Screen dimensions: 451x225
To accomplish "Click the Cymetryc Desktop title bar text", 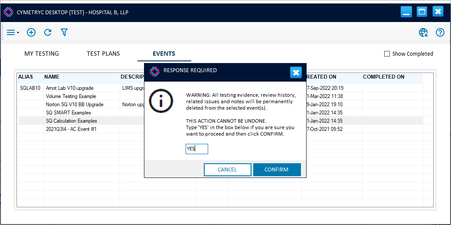I will coord(72,13).
